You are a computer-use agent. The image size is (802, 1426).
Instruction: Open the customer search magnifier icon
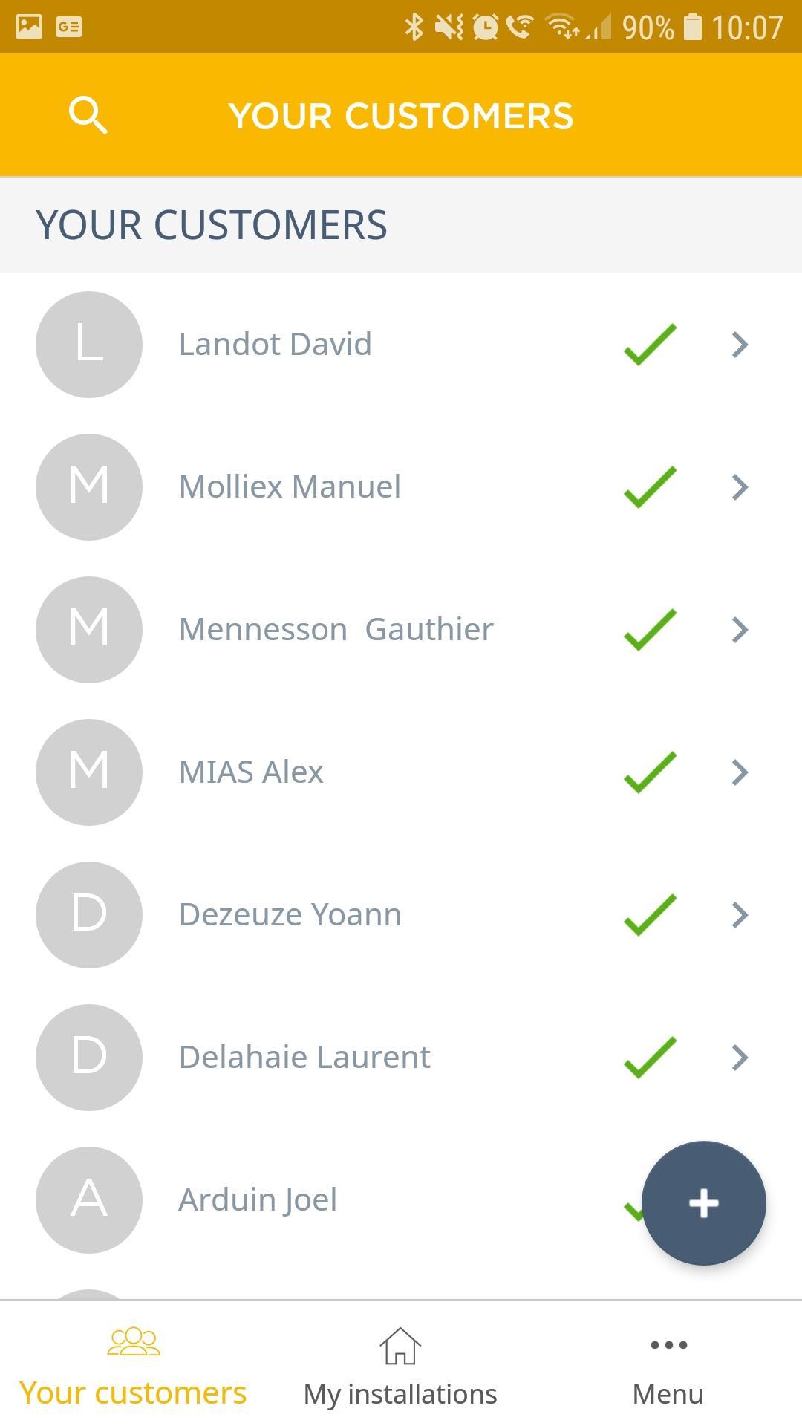click(x=88, y=116)
